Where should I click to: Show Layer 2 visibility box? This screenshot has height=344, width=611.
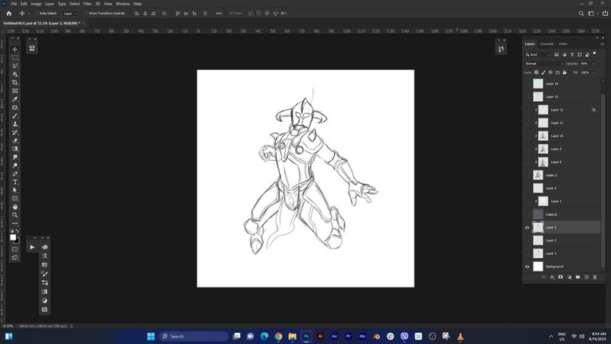[x=527, y=240]
